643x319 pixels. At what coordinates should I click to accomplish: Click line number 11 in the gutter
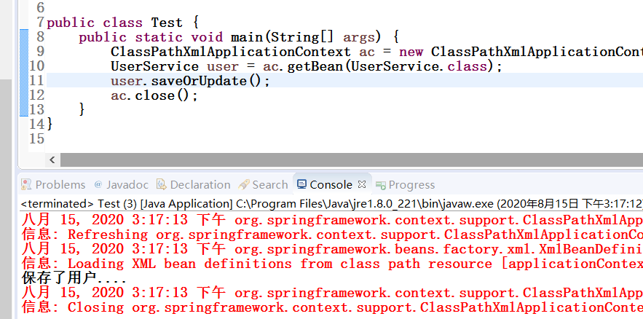[x=36, y=81]
